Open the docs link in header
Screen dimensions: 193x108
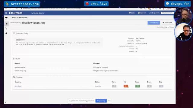pos(132,13)
